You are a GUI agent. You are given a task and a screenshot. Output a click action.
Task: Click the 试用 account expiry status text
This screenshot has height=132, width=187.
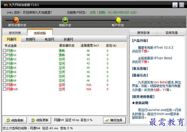click(113, 12)
